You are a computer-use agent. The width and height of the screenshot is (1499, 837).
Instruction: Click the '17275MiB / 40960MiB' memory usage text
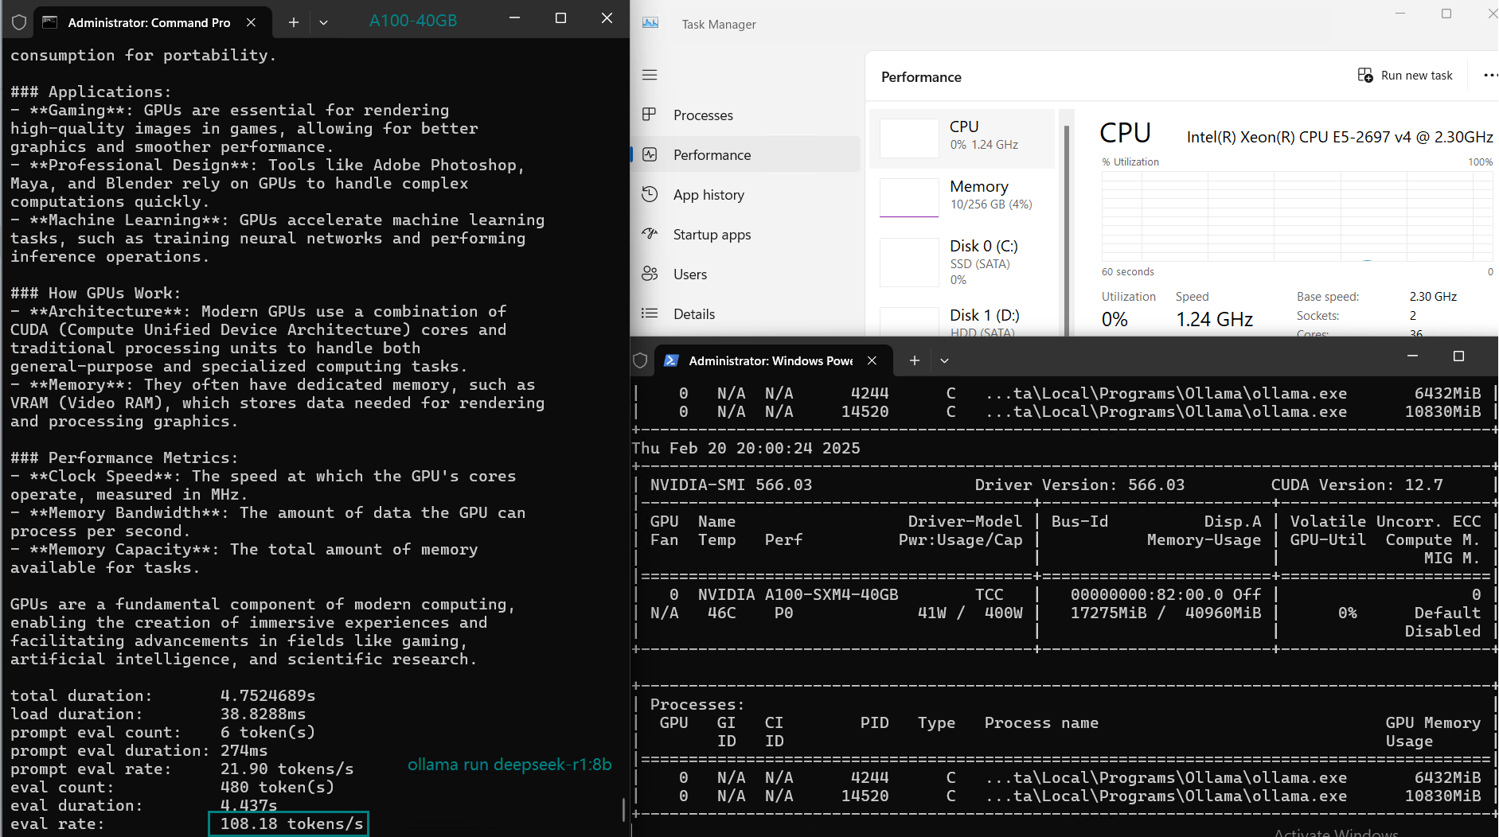click(x=1165, y=613)
